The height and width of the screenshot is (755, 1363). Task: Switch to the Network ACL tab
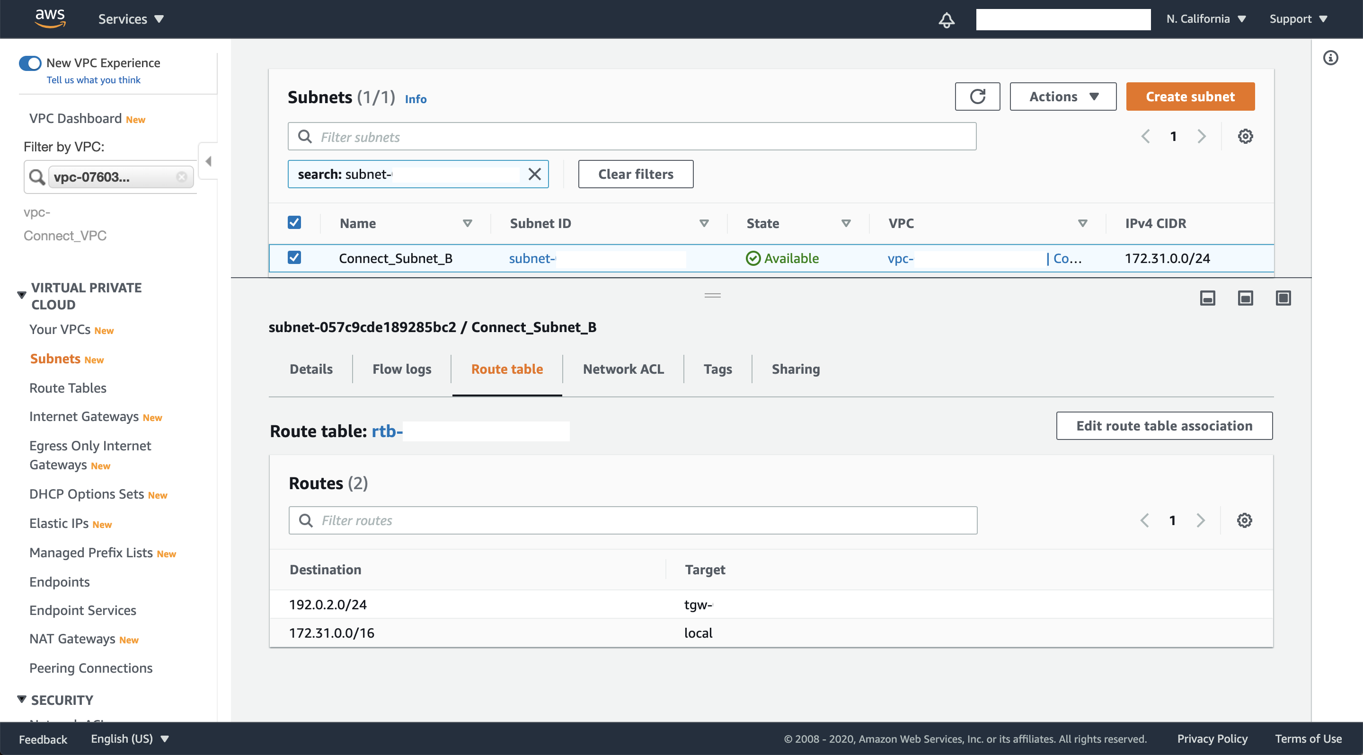point(623,369)
